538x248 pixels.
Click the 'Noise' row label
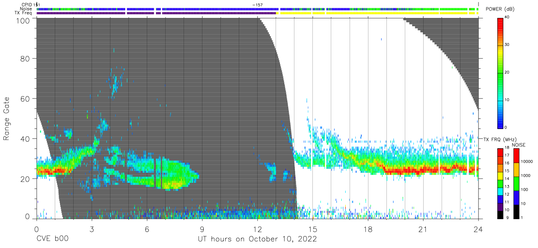[x=26, y=9]
